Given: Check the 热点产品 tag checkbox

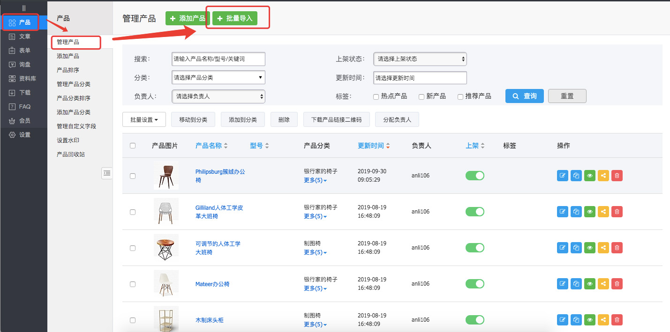Looking at the screenshot, I should 376,96.
